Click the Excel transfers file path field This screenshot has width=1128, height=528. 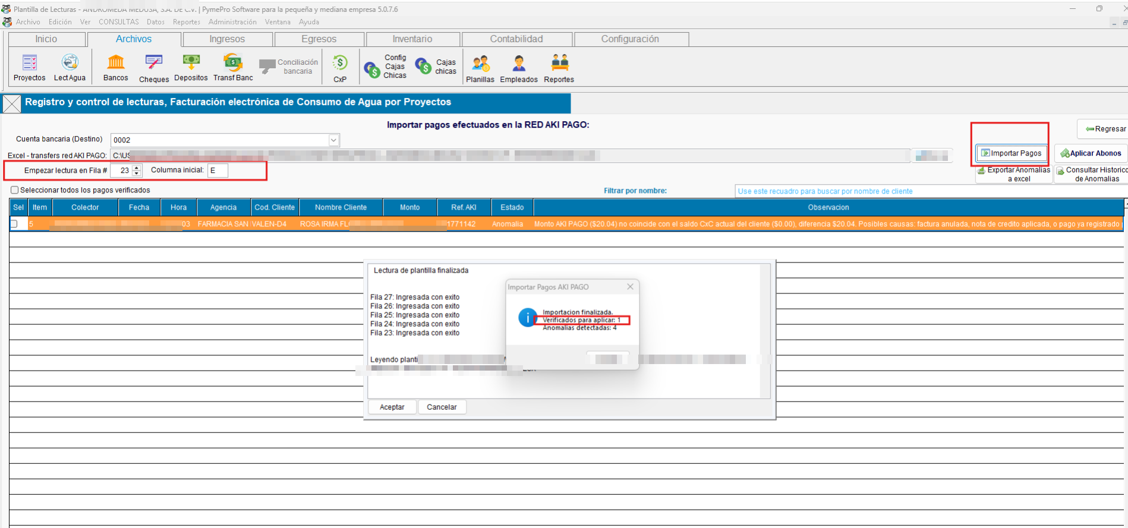tap(510, 156)
